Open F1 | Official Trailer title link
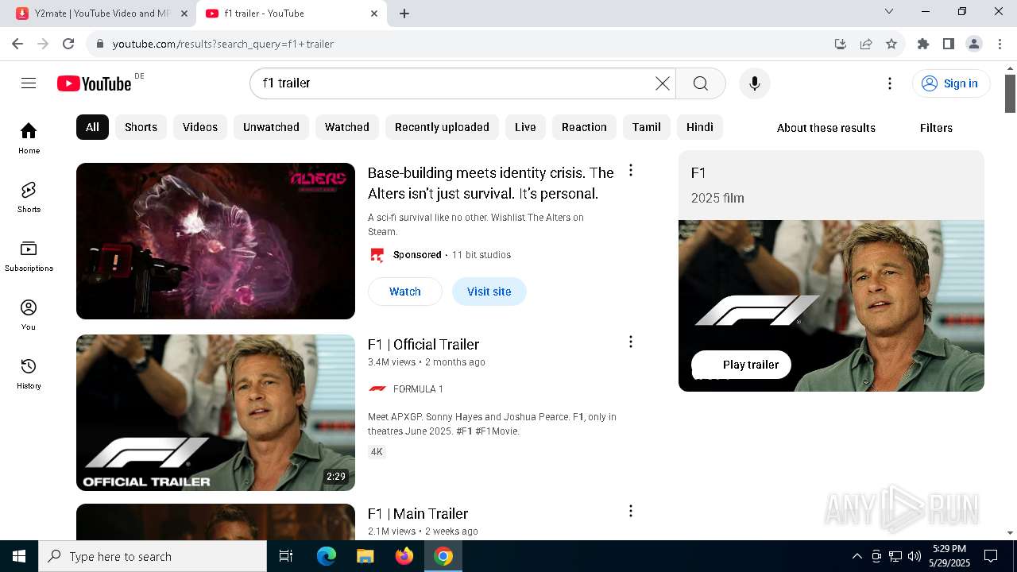The image size is (1017, 572). tap(423, 345)
